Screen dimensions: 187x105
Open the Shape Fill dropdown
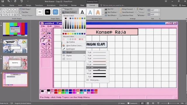coord(68,9)
